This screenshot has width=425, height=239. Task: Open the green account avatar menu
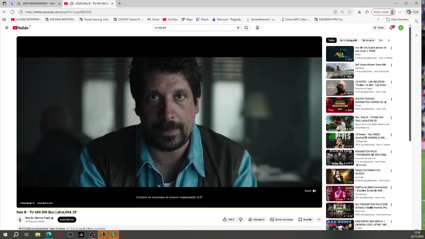coord(401,28)
